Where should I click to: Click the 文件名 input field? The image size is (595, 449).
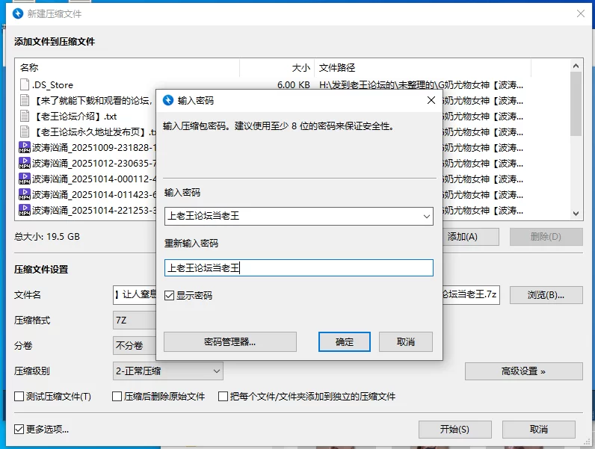click(x=306, y=294)
